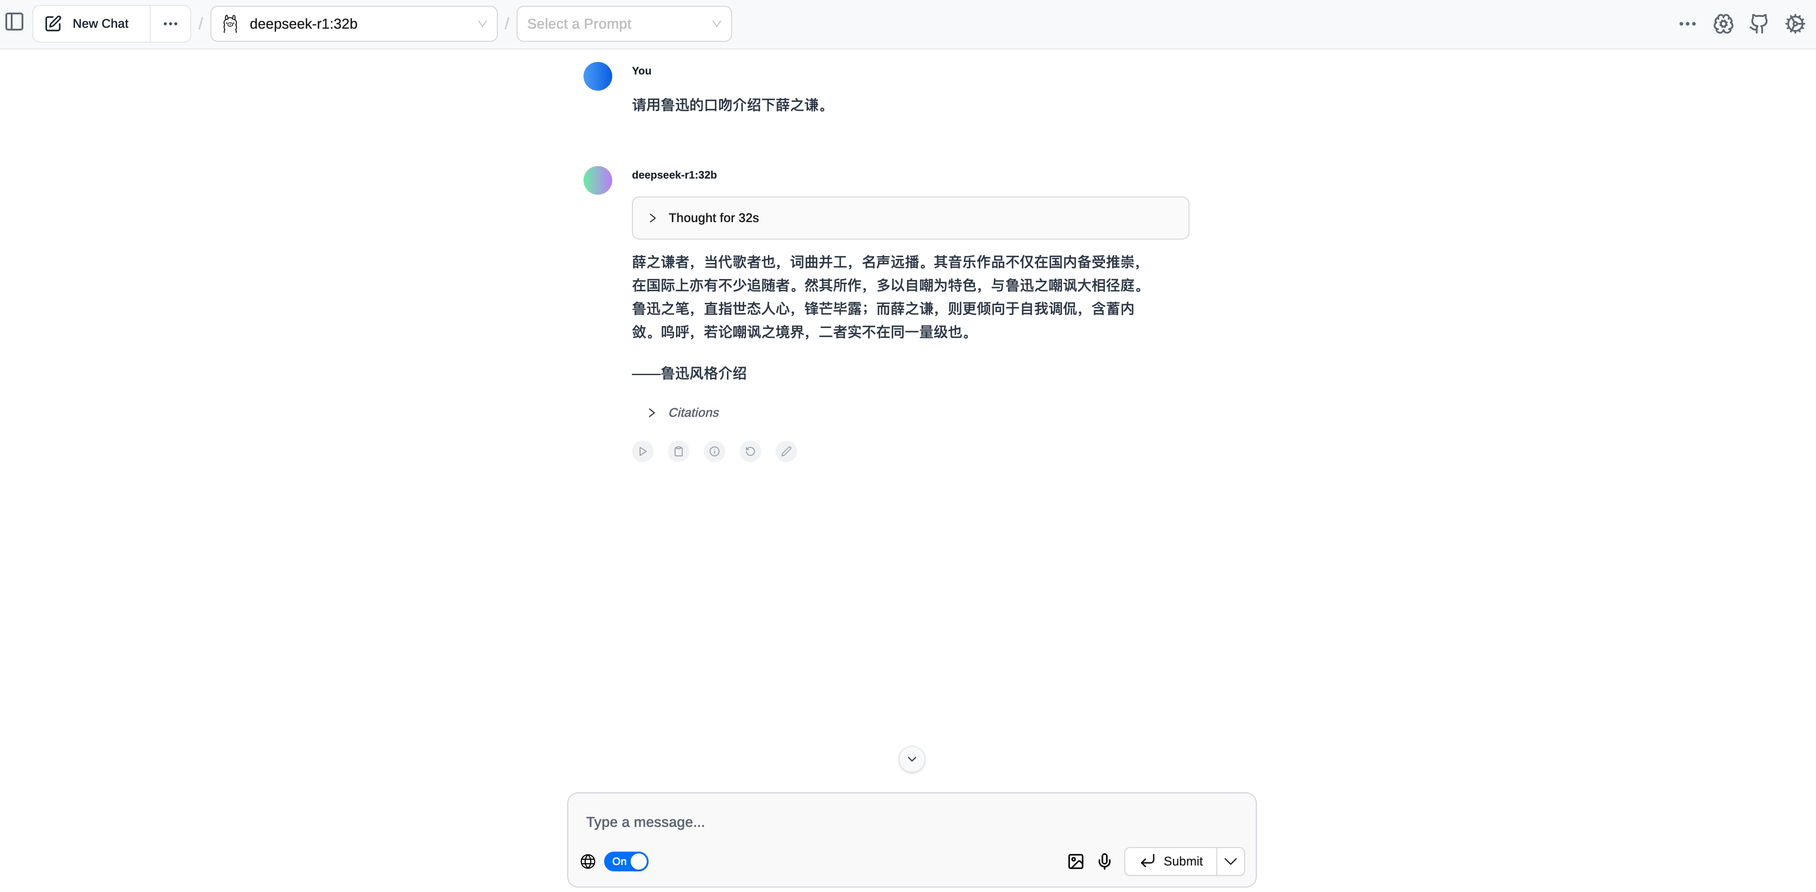Copy the response to clipboard
Viewport: 1816px width, 892px height.
click(x=678, y=452)
